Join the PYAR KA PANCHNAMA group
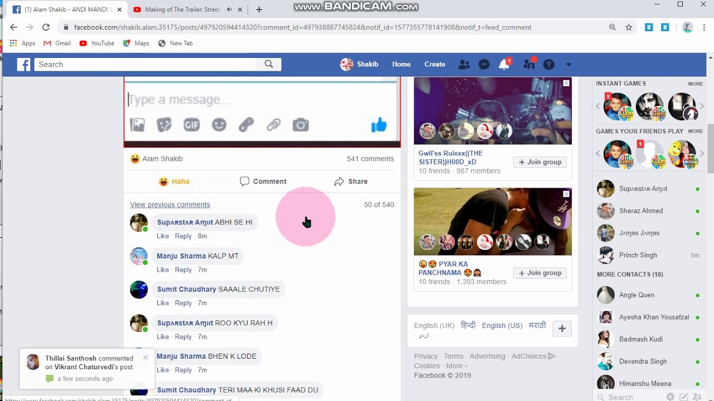Screen dimensions: 714x401 coord(540,273)
